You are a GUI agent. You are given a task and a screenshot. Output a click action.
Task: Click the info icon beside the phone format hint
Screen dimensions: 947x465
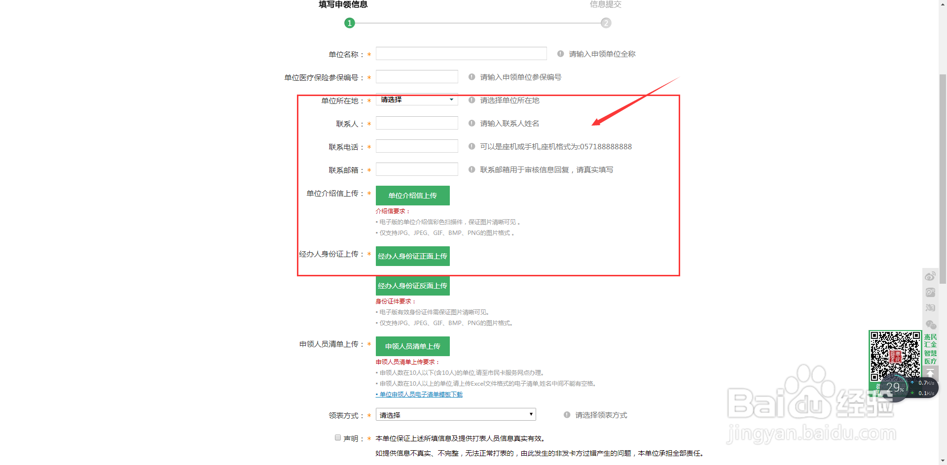click(x=472, y=146)
